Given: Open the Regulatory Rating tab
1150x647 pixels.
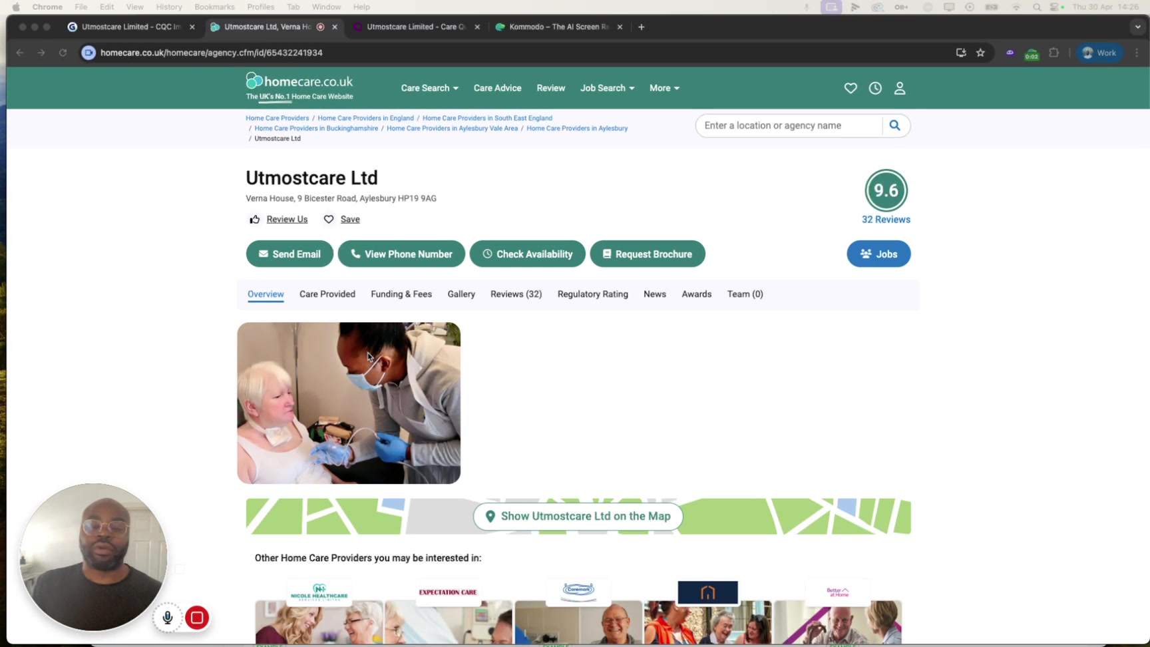Looking at the screenshot, I should pos(592,294).
